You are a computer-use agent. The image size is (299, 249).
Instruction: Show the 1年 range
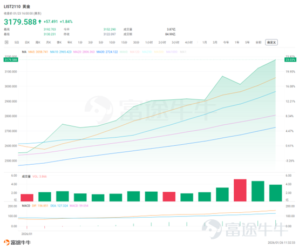pos(237,42)
